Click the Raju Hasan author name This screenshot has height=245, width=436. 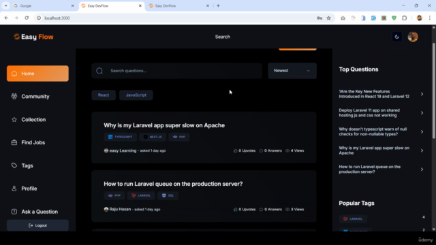click(x=120, y=209)
